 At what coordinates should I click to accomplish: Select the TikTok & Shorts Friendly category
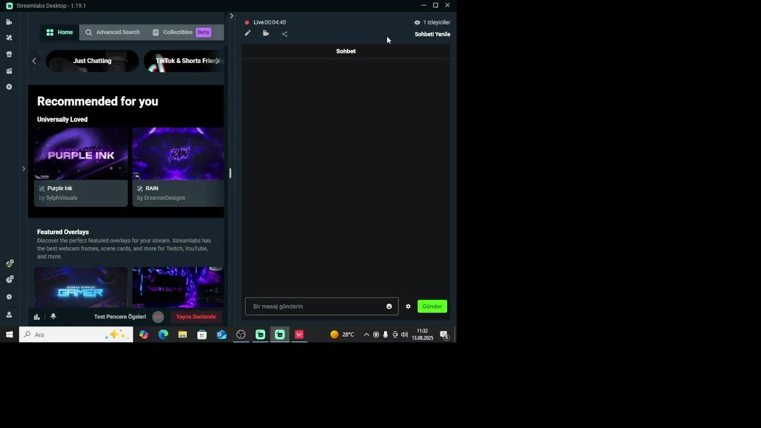pyautogui.click(x=184, y=61)
